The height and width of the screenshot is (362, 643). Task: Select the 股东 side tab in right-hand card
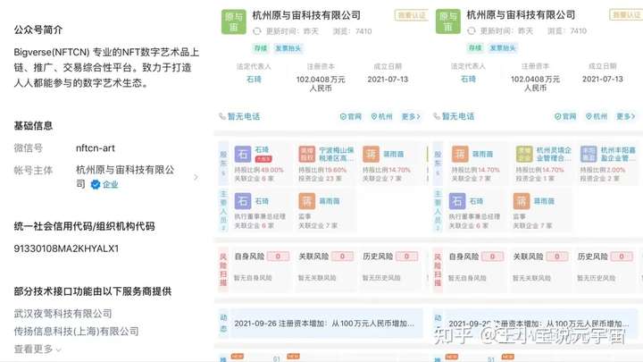438,163
